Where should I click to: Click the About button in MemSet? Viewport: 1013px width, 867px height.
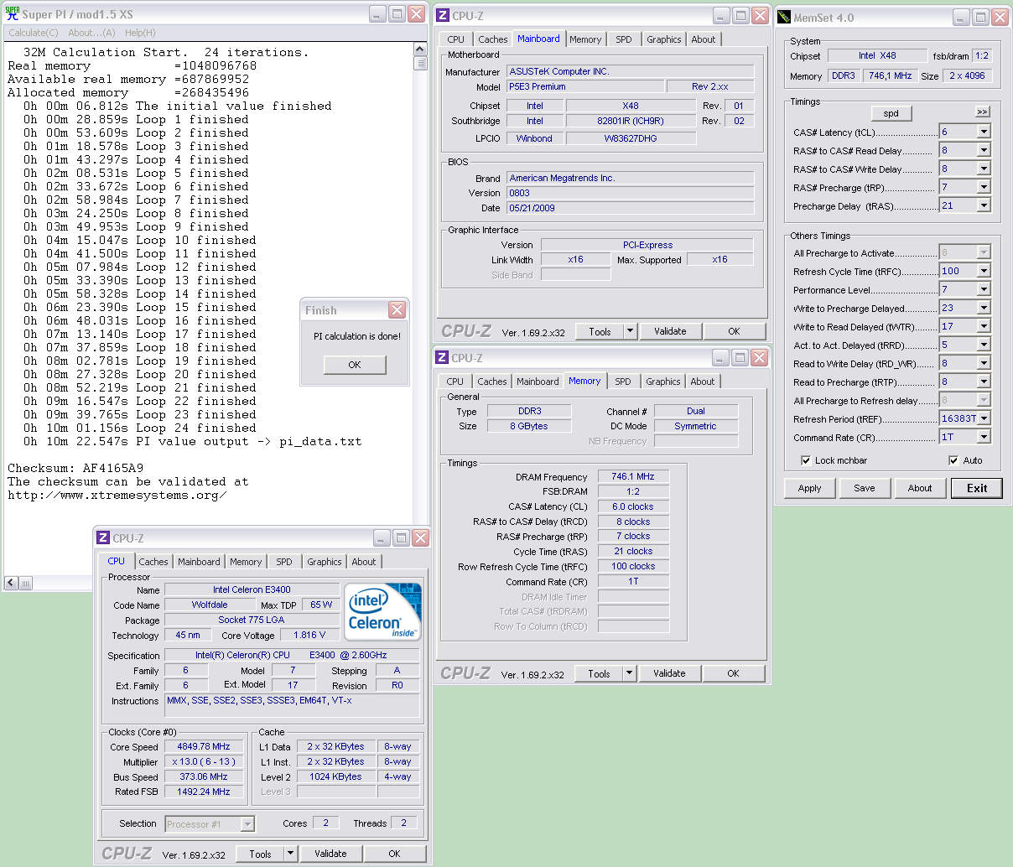920,488
